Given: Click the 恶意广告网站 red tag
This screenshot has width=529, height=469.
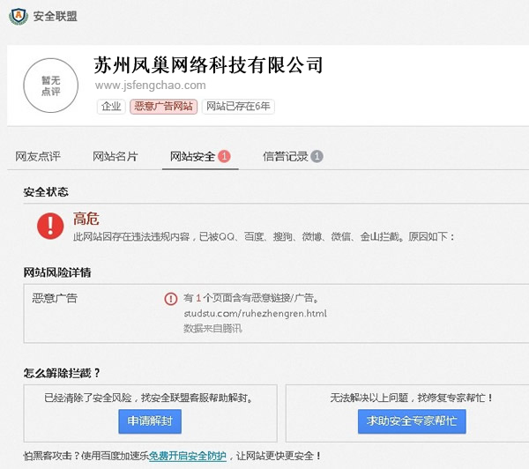Looking at the screenshot, I should (163, 107).
